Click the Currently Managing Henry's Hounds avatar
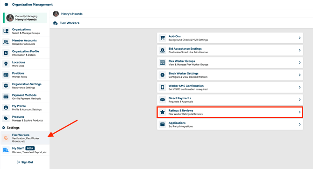This screenshot has width=313, height=169. [10, 18]
